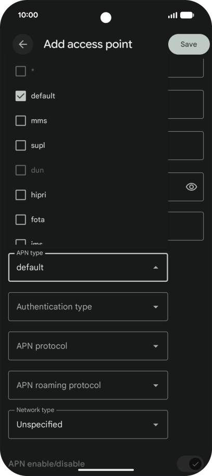Click the APN type field showing default

point(88,268)
